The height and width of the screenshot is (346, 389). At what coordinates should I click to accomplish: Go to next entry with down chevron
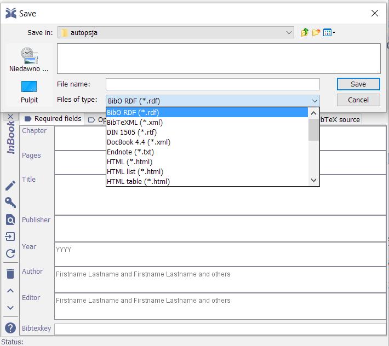point(10,308)
